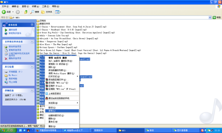Choose 复制 in context menu
222x133 pixels.
pyautogui.click(x=62, y=111)
